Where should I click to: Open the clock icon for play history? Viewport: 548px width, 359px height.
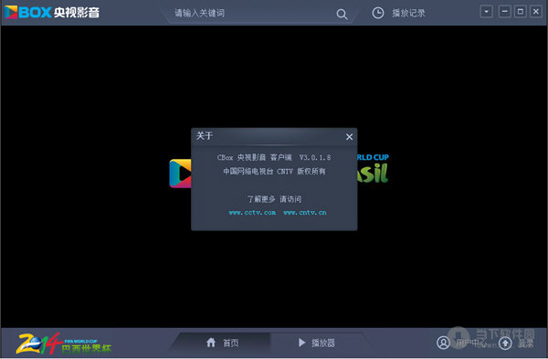pyautogui.click(x=378, y=13)
